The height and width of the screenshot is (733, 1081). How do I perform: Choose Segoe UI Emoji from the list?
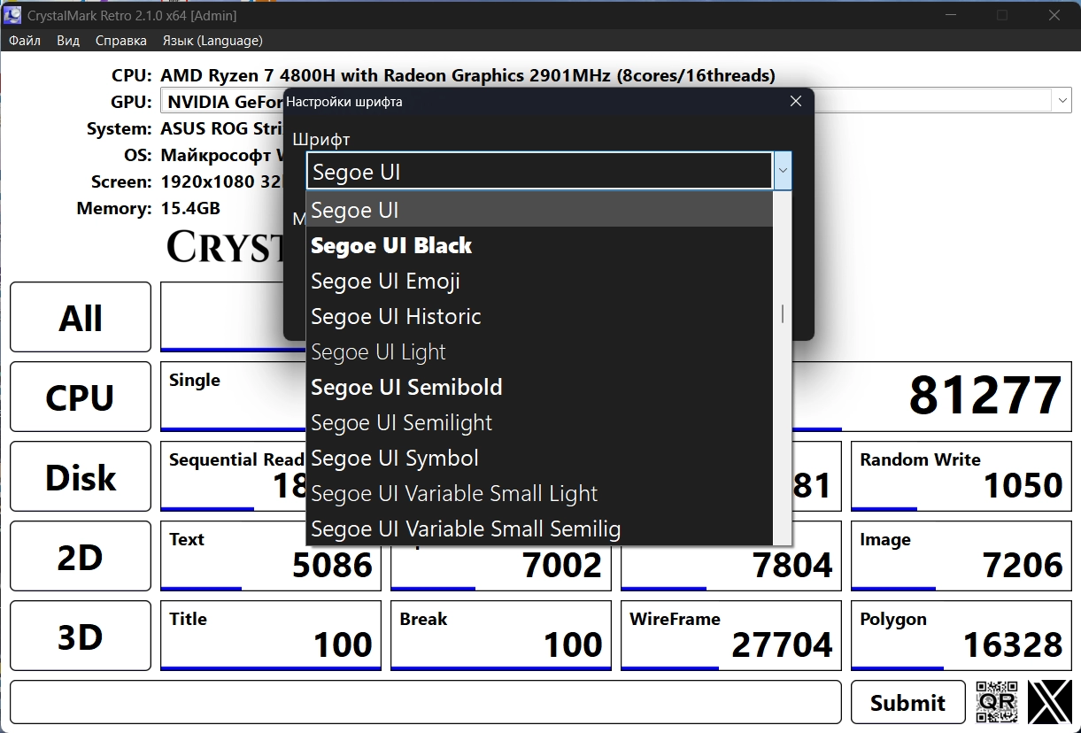[x=385, y=281]
